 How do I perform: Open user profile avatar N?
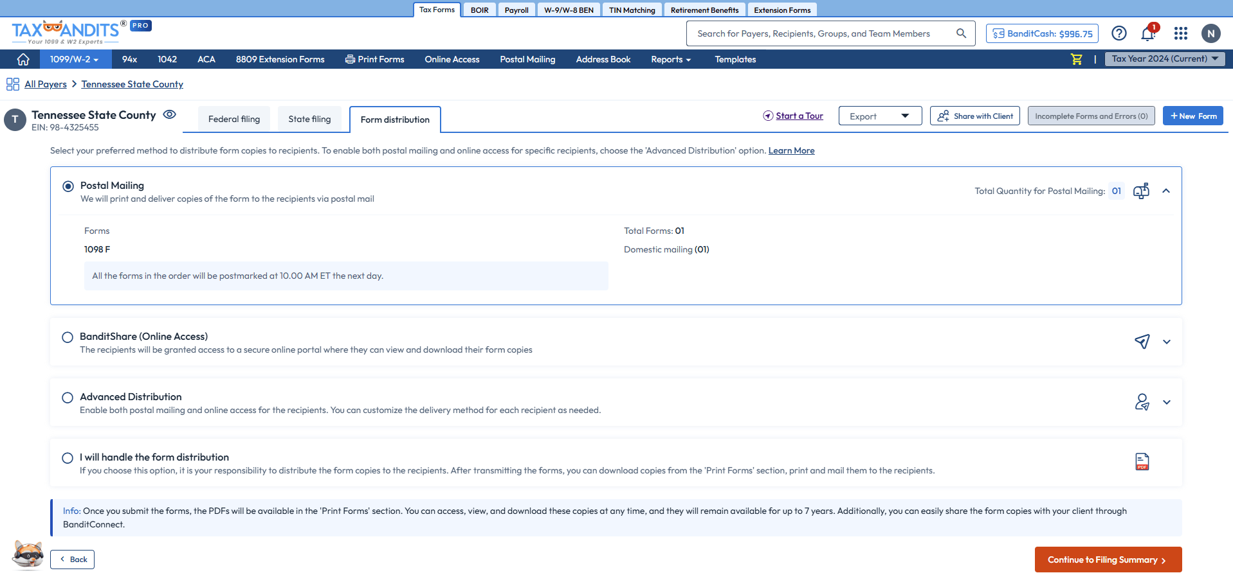pos(1210,33)
